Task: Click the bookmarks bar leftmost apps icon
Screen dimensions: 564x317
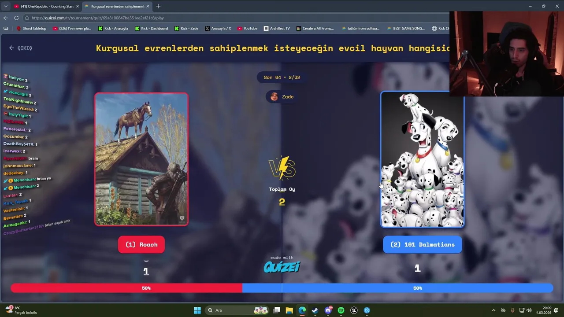Action: (6, 28)
